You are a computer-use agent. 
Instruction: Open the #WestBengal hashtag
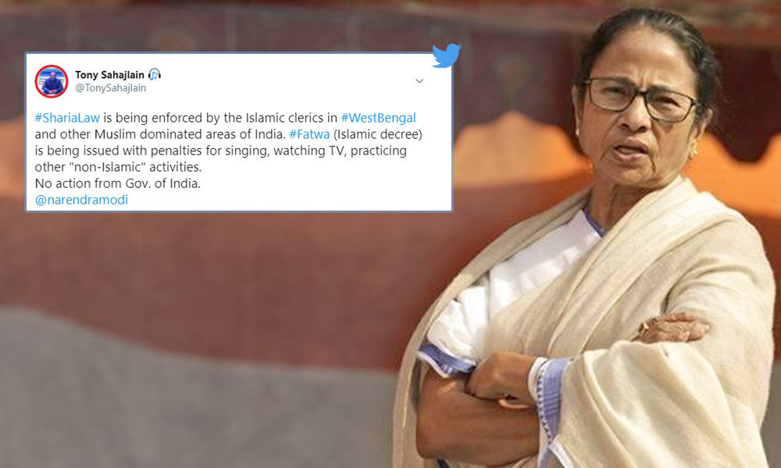pos(378,118)
